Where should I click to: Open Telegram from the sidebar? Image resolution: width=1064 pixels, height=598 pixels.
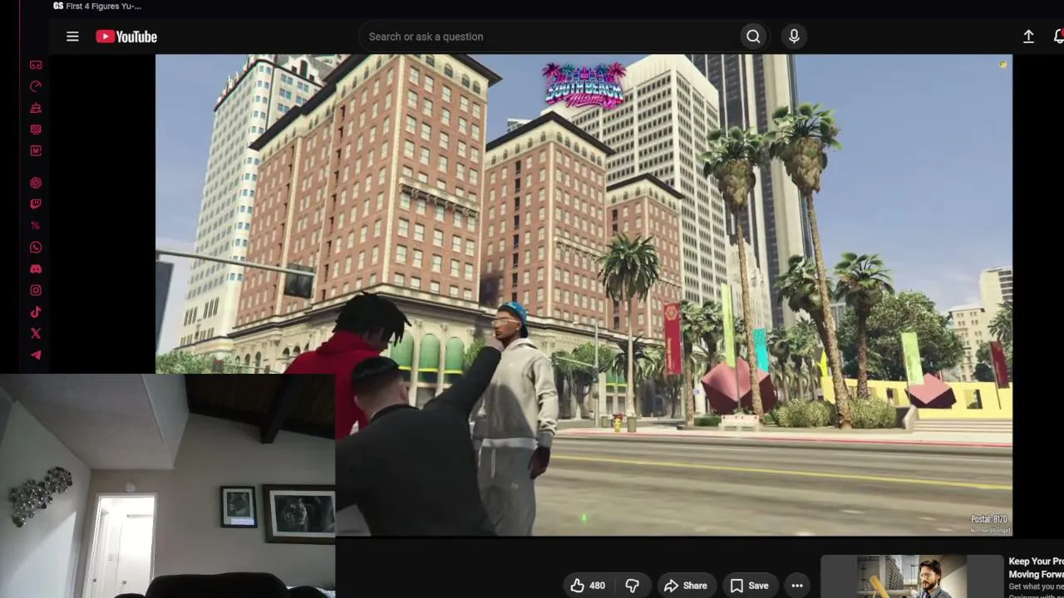click(x=36, y=355)
